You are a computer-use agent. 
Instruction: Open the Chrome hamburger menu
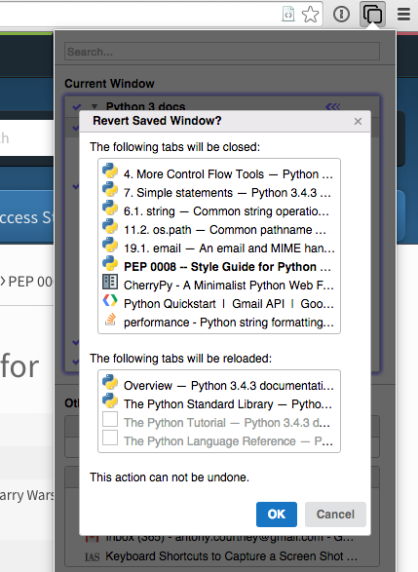pos(403,15)
